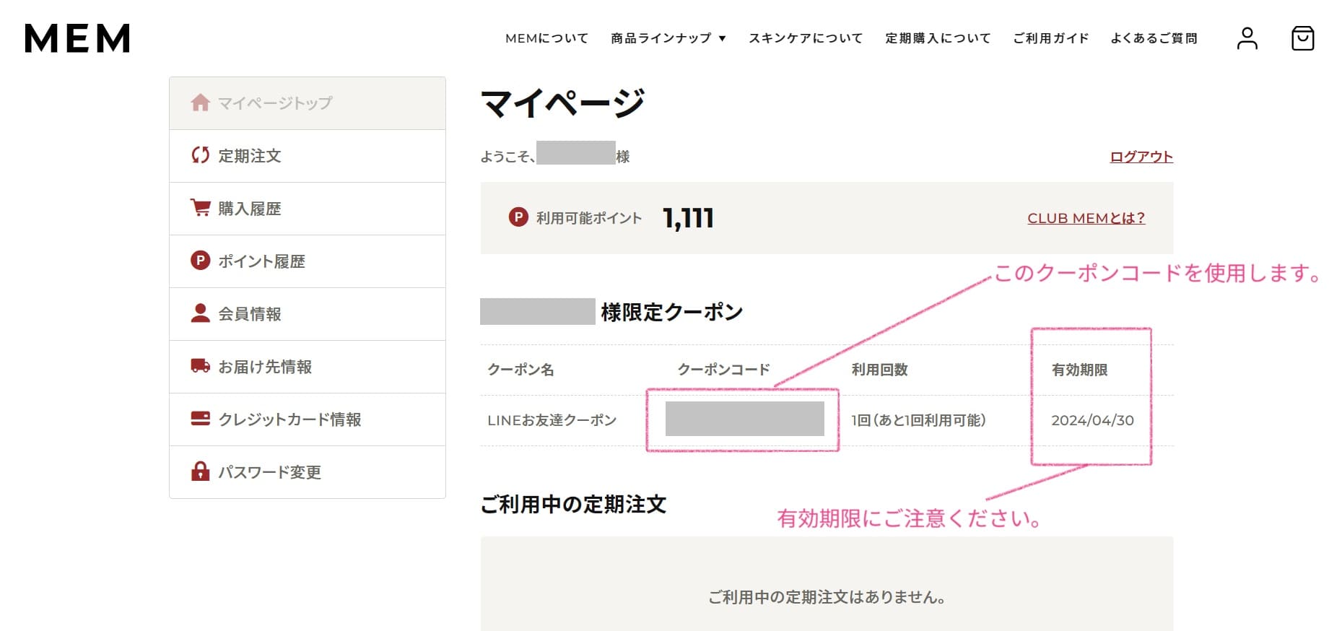The height and width of the screenshot is (631, 1342).
Task: Open 定期購入について from the top menu
Action: tap(938, 38)
